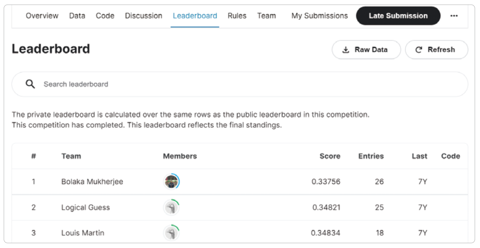The image size is (480, 248).
Task: Open the Data tab
Action: tap(77, 16)
